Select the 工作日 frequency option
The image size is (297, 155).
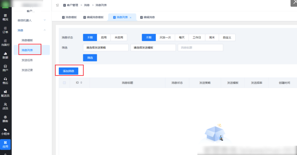197,37
